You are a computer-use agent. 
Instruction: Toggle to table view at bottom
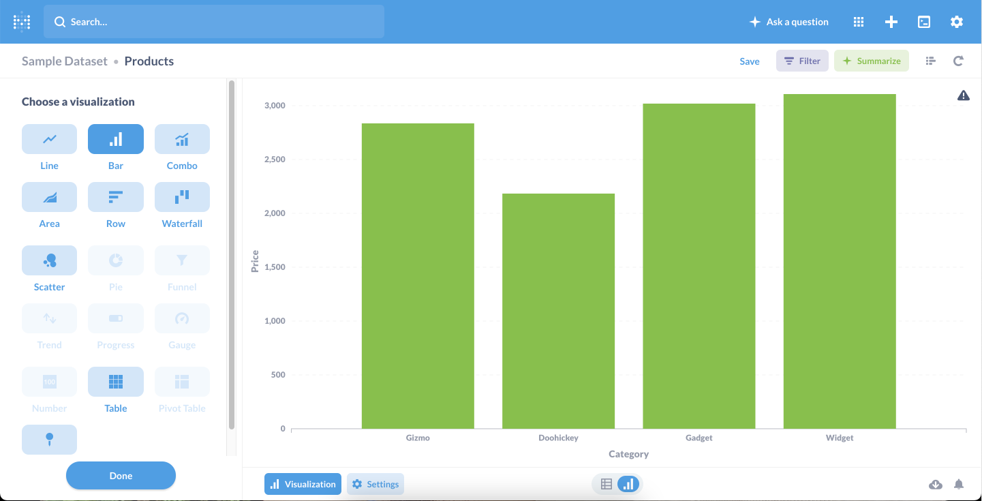607,485
